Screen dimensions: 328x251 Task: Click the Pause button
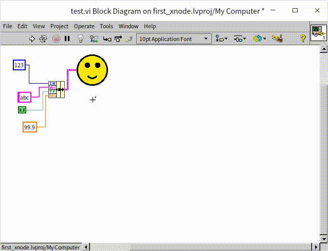click(67, 39)
